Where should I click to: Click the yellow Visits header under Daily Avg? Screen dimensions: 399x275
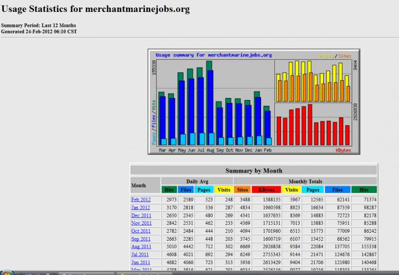coord(223,190)
